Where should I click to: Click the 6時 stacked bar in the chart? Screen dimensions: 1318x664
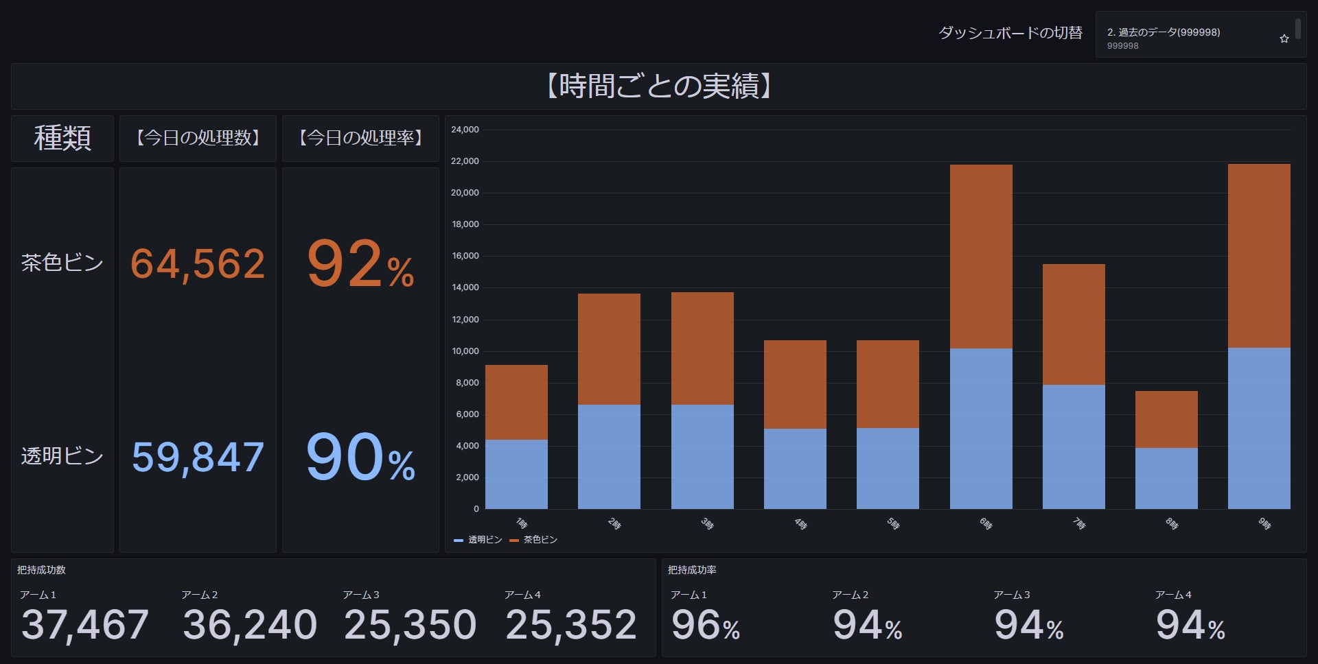[980, 329]
